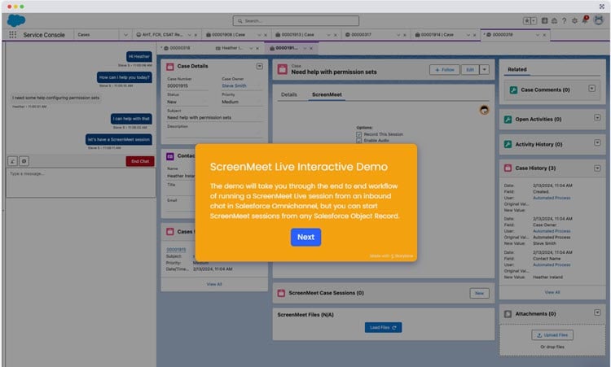This screenshot has width=611, height=367.
Task: Click the Activity History icon
Action: point(508,144)
